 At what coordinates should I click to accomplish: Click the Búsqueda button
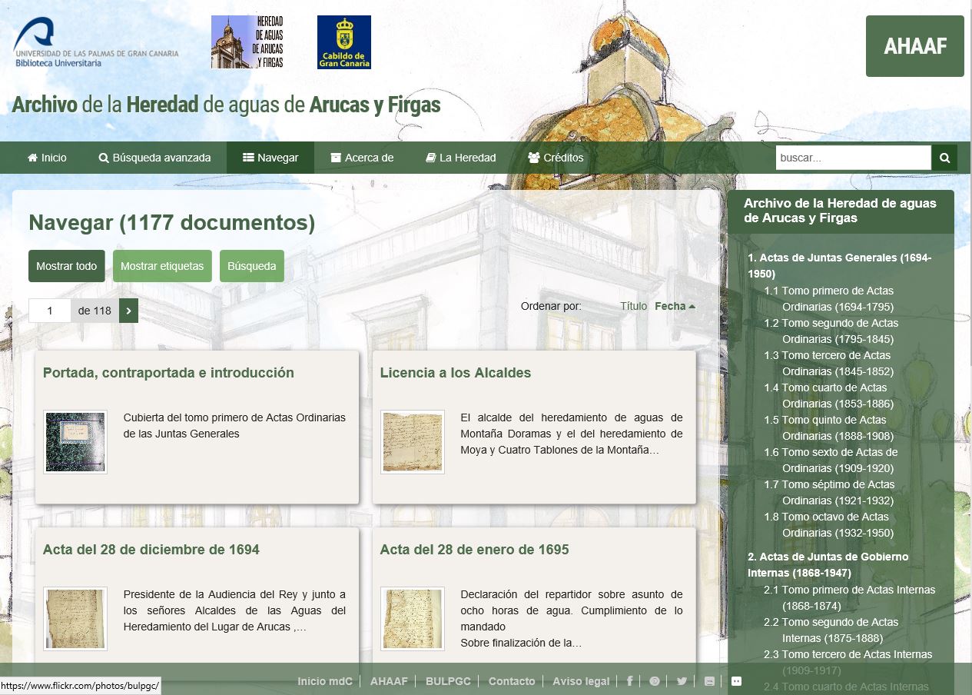coord(252,266)
